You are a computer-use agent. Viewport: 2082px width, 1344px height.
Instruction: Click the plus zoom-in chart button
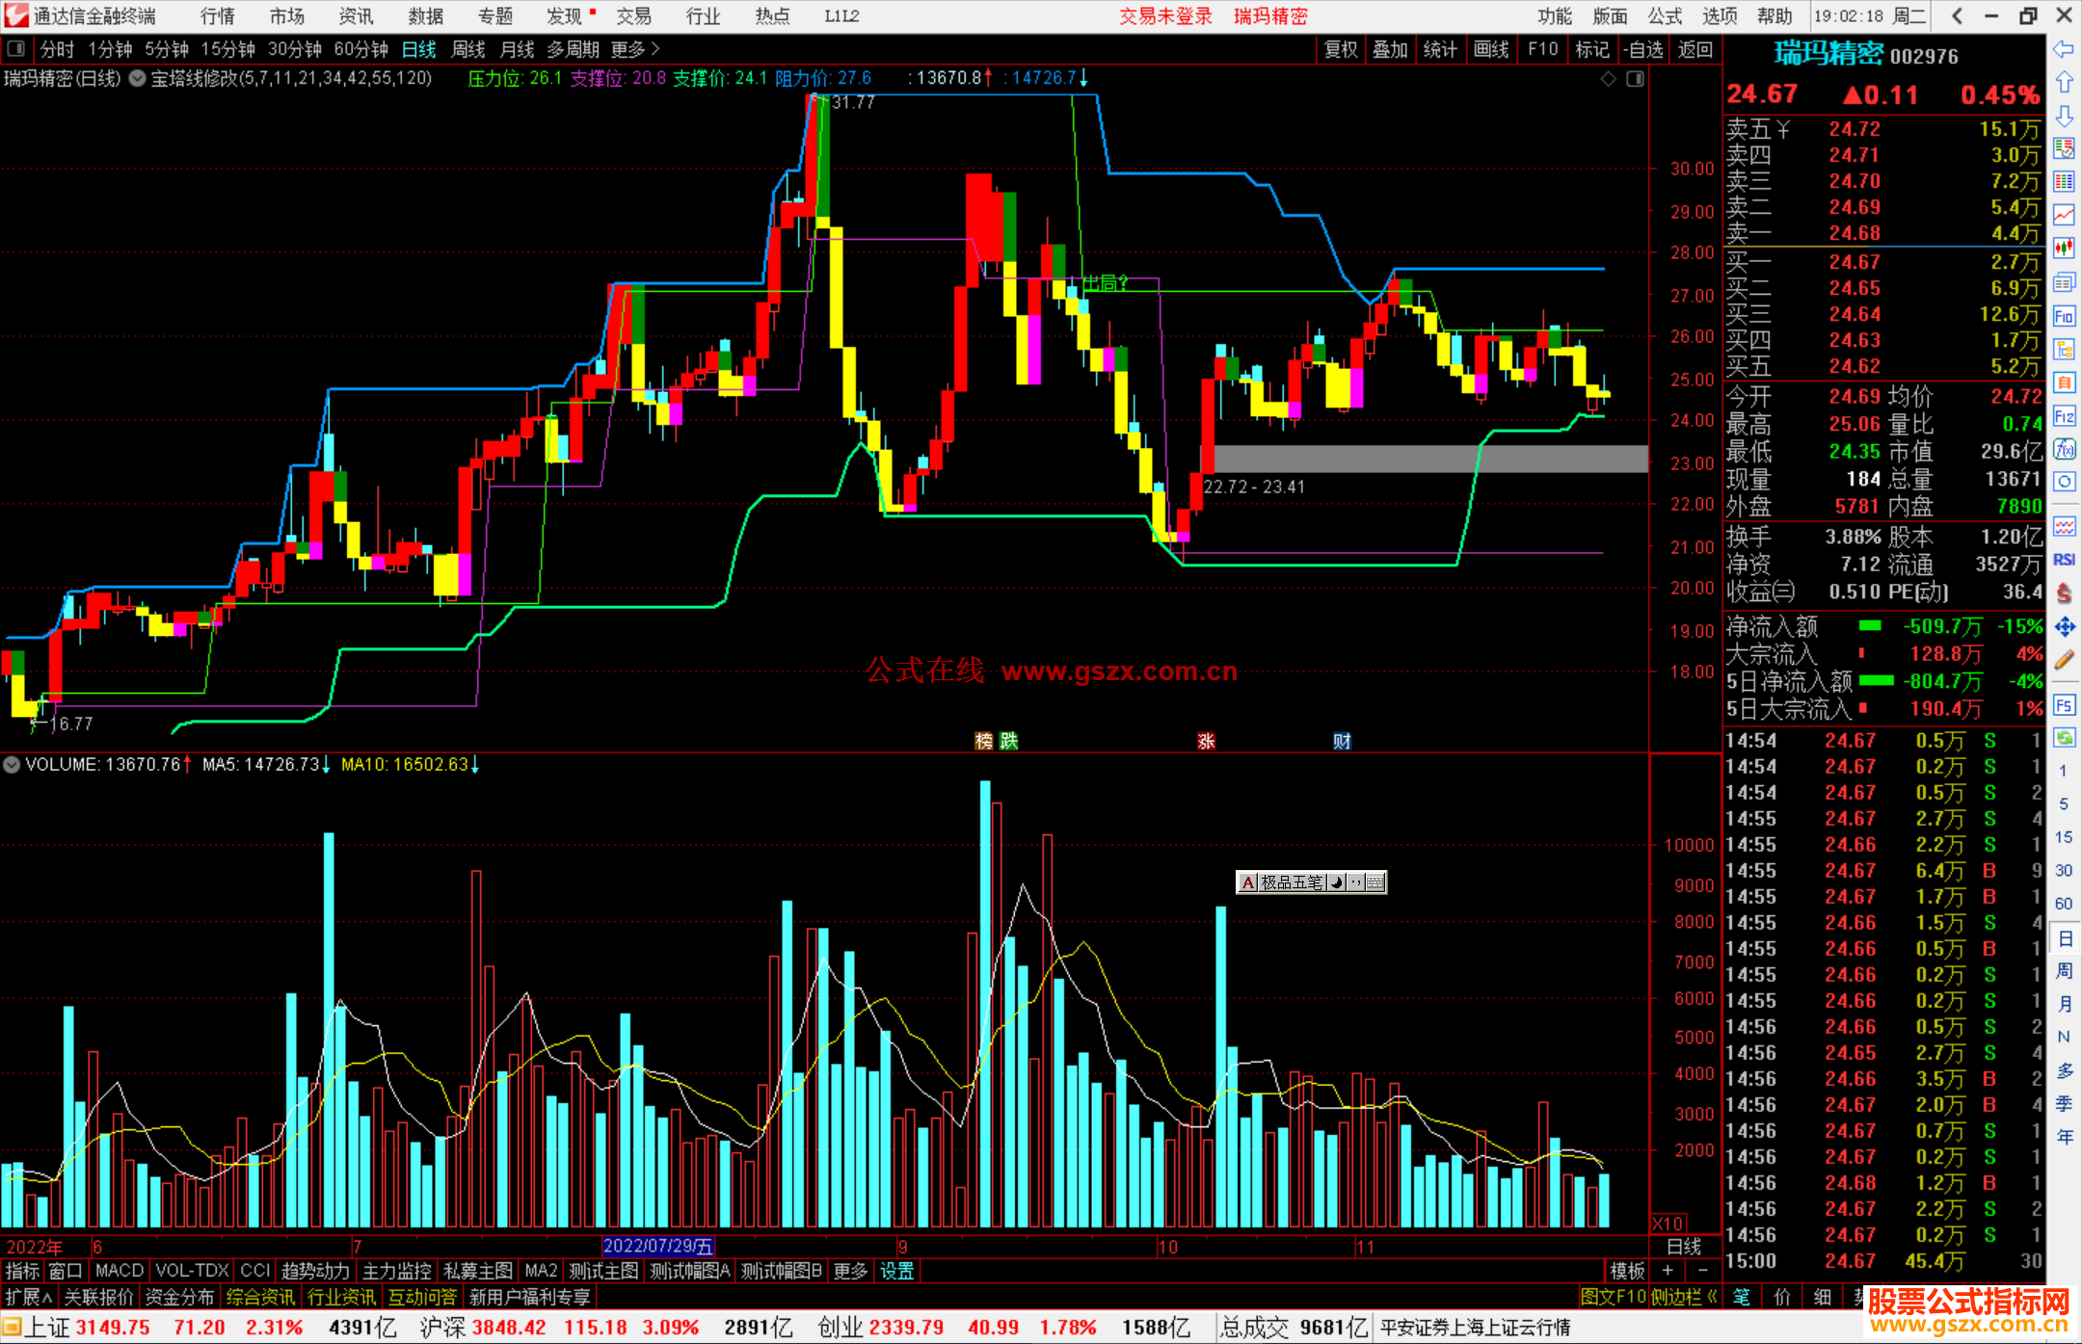click(1668, 1270)
